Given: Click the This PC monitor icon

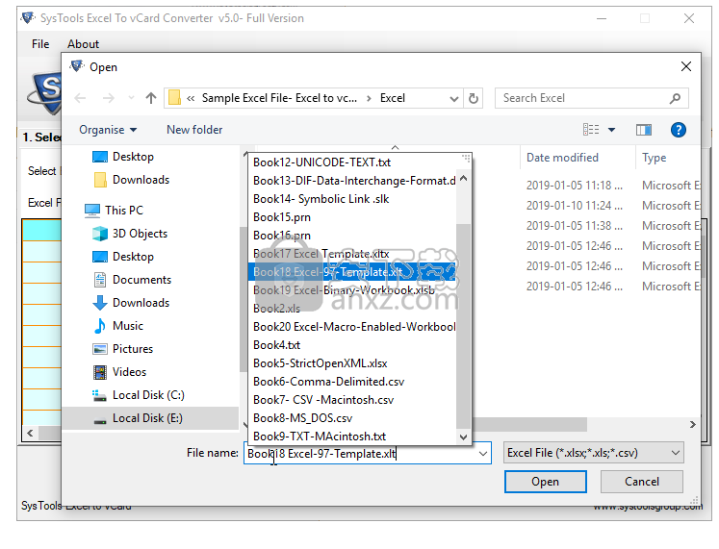Looking at the screenshot, I should [92, 211].
